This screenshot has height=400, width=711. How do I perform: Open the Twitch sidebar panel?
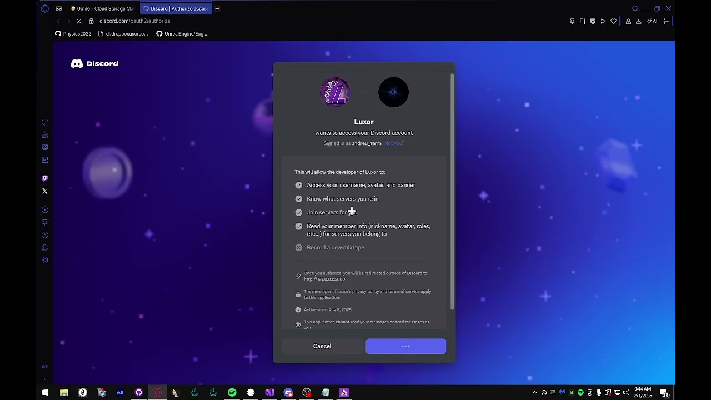45,178
